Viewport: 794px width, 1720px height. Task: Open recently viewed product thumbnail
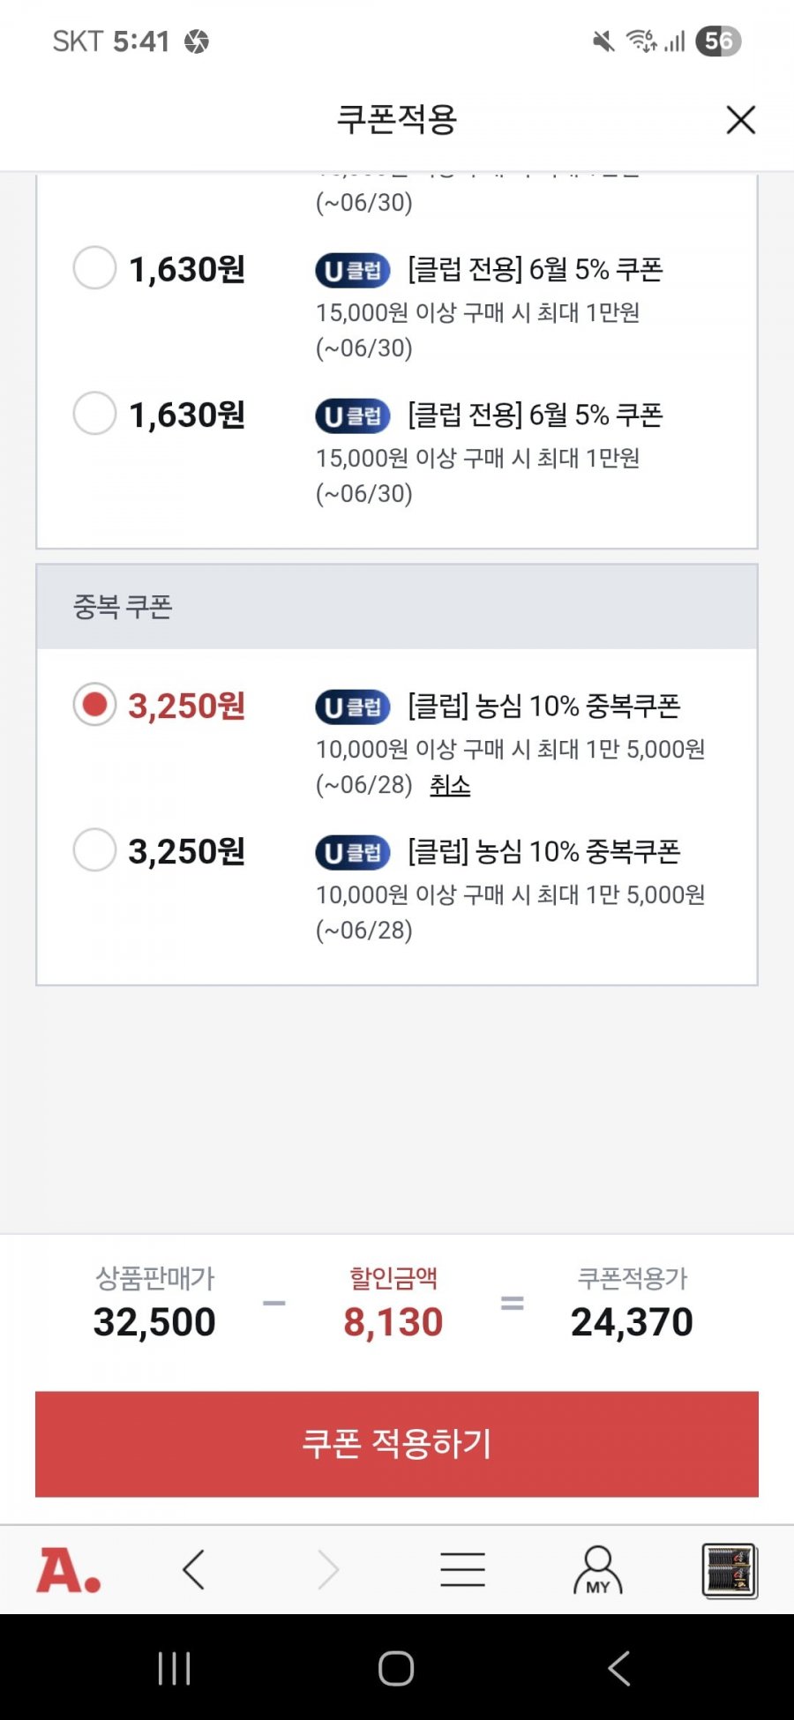click(x=730, y=1570)
